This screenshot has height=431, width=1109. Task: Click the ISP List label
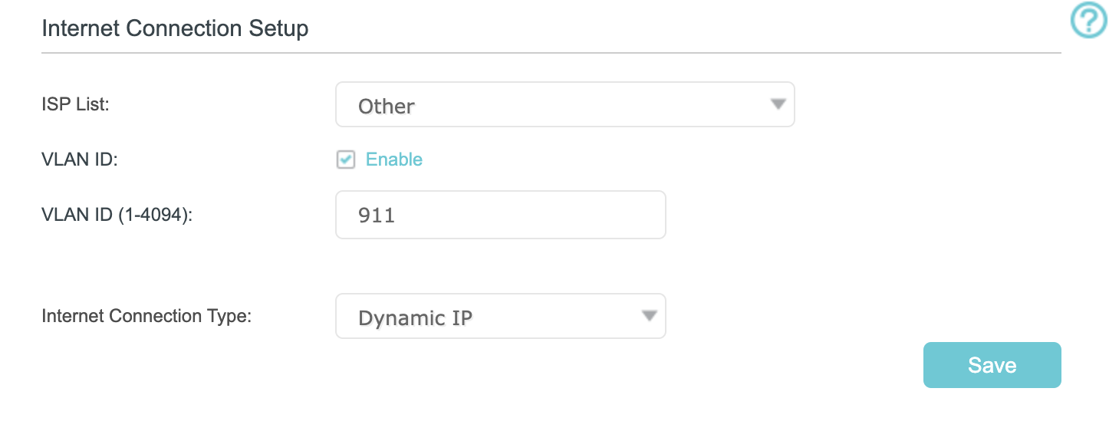click(x=76, y=104)
